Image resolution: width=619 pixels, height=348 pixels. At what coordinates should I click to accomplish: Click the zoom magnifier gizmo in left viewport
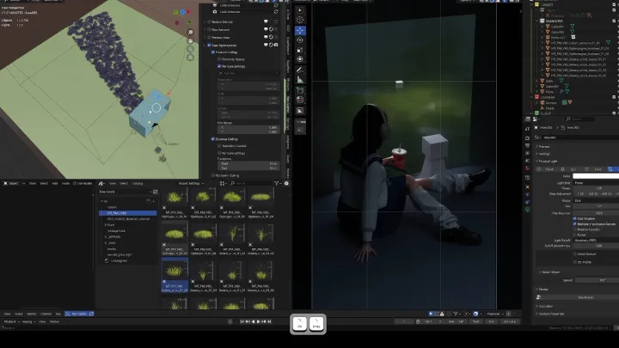[x=191, y=33]
